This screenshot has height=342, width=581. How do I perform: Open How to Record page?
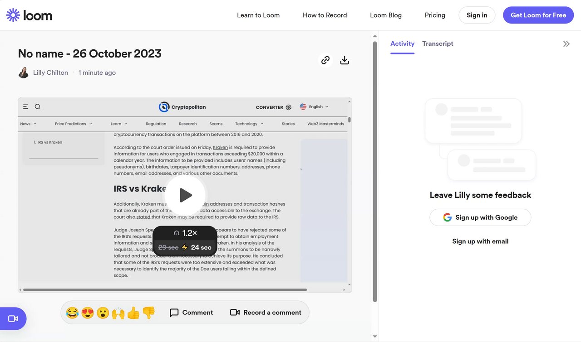click(x=325, y=15)
